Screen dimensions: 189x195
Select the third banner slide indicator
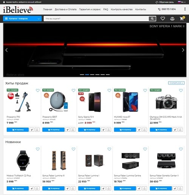tap(92, 75)
